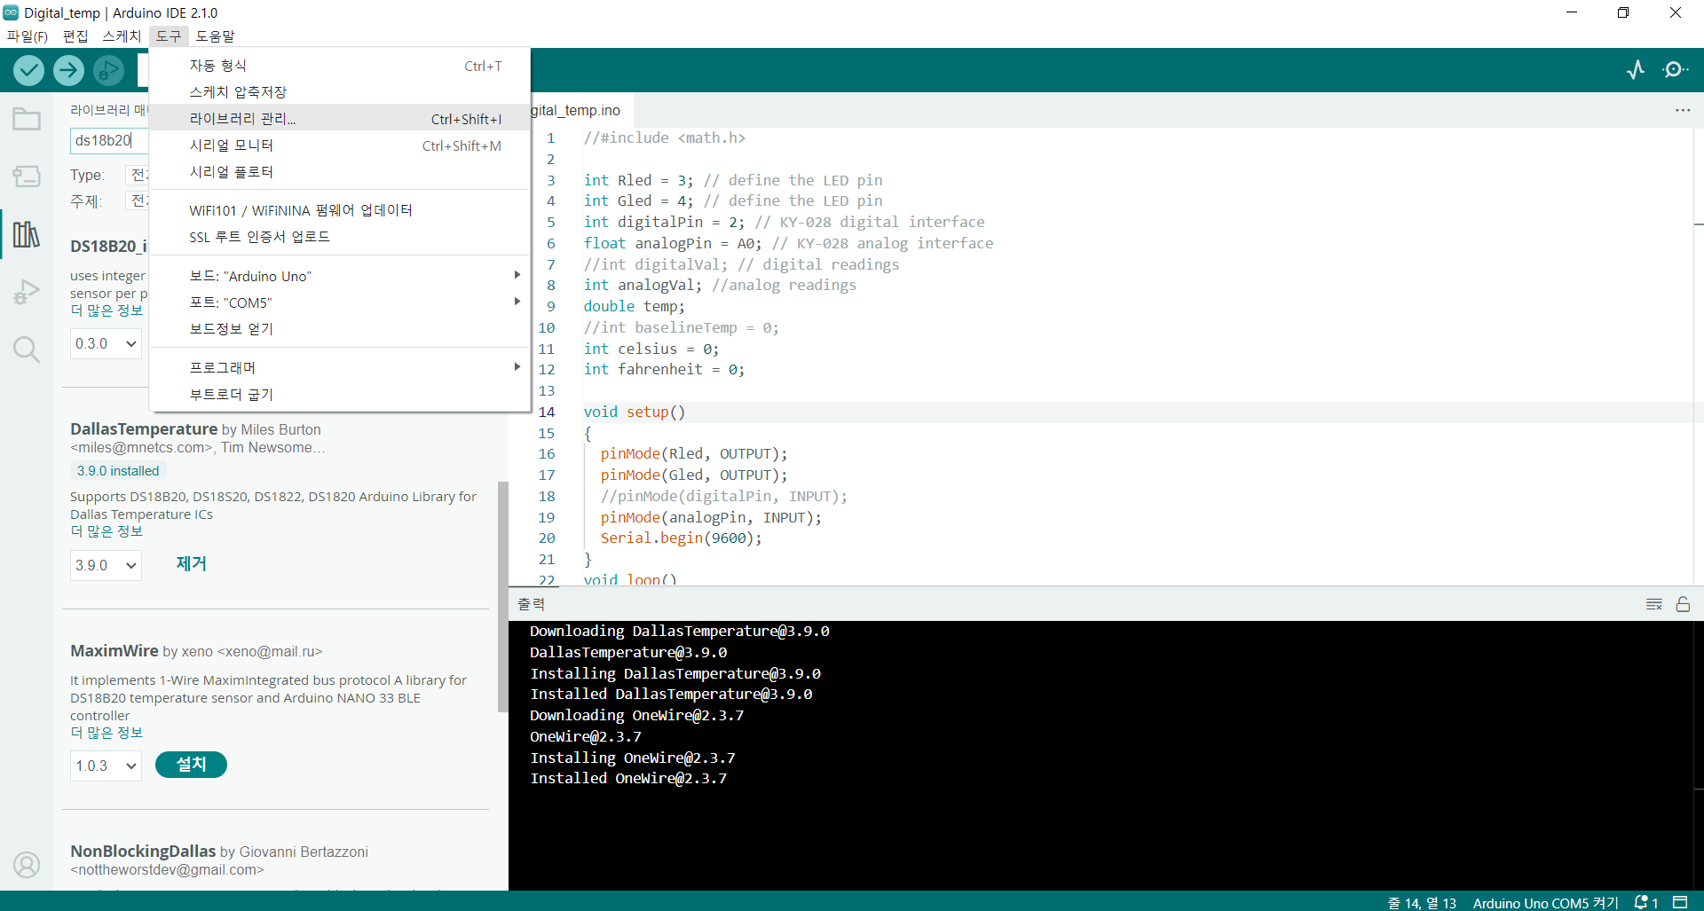The height and width of the screenshot is (911, 1704).
Task: Click the user account icon
Action: (x=27, y=864)
